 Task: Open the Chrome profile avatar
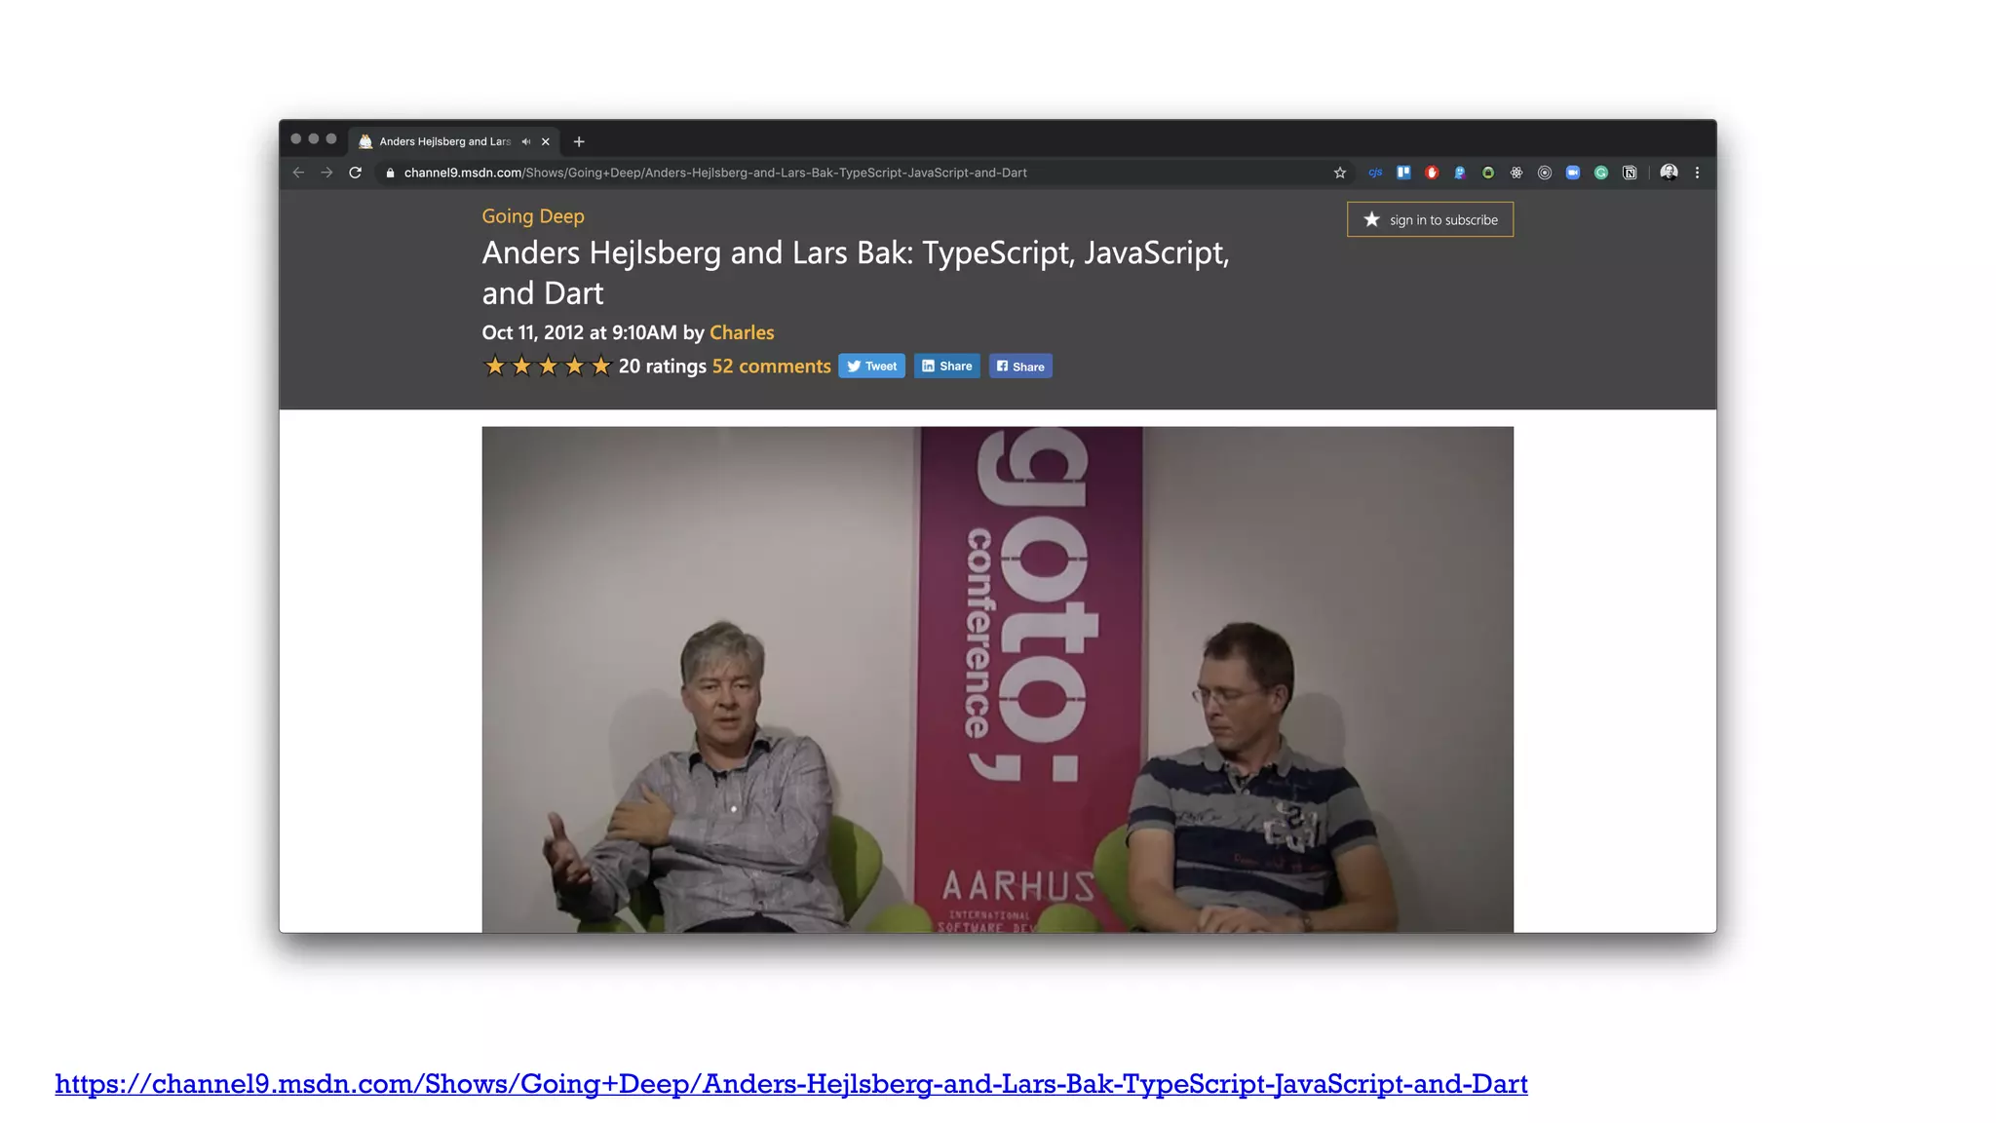point(1670,173)
